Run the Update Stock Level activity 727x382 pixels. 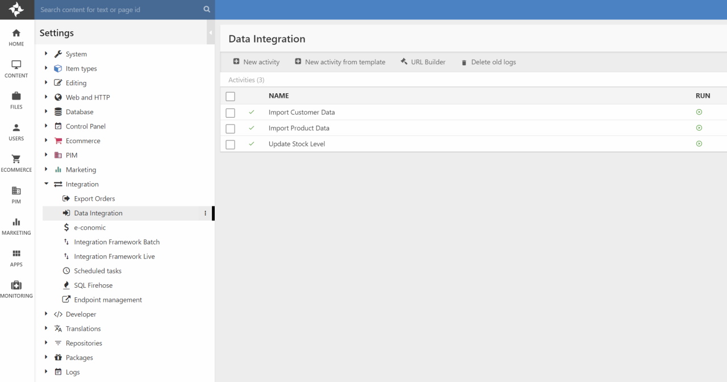click(699, 144)
